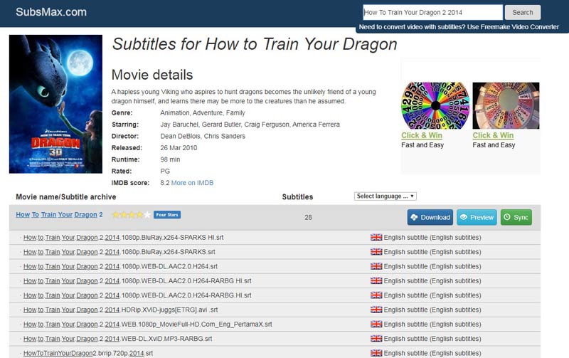This screenshot has width=569, height=358.
Task: Click the second spinning wheel ad image
Action: [506, 105]
